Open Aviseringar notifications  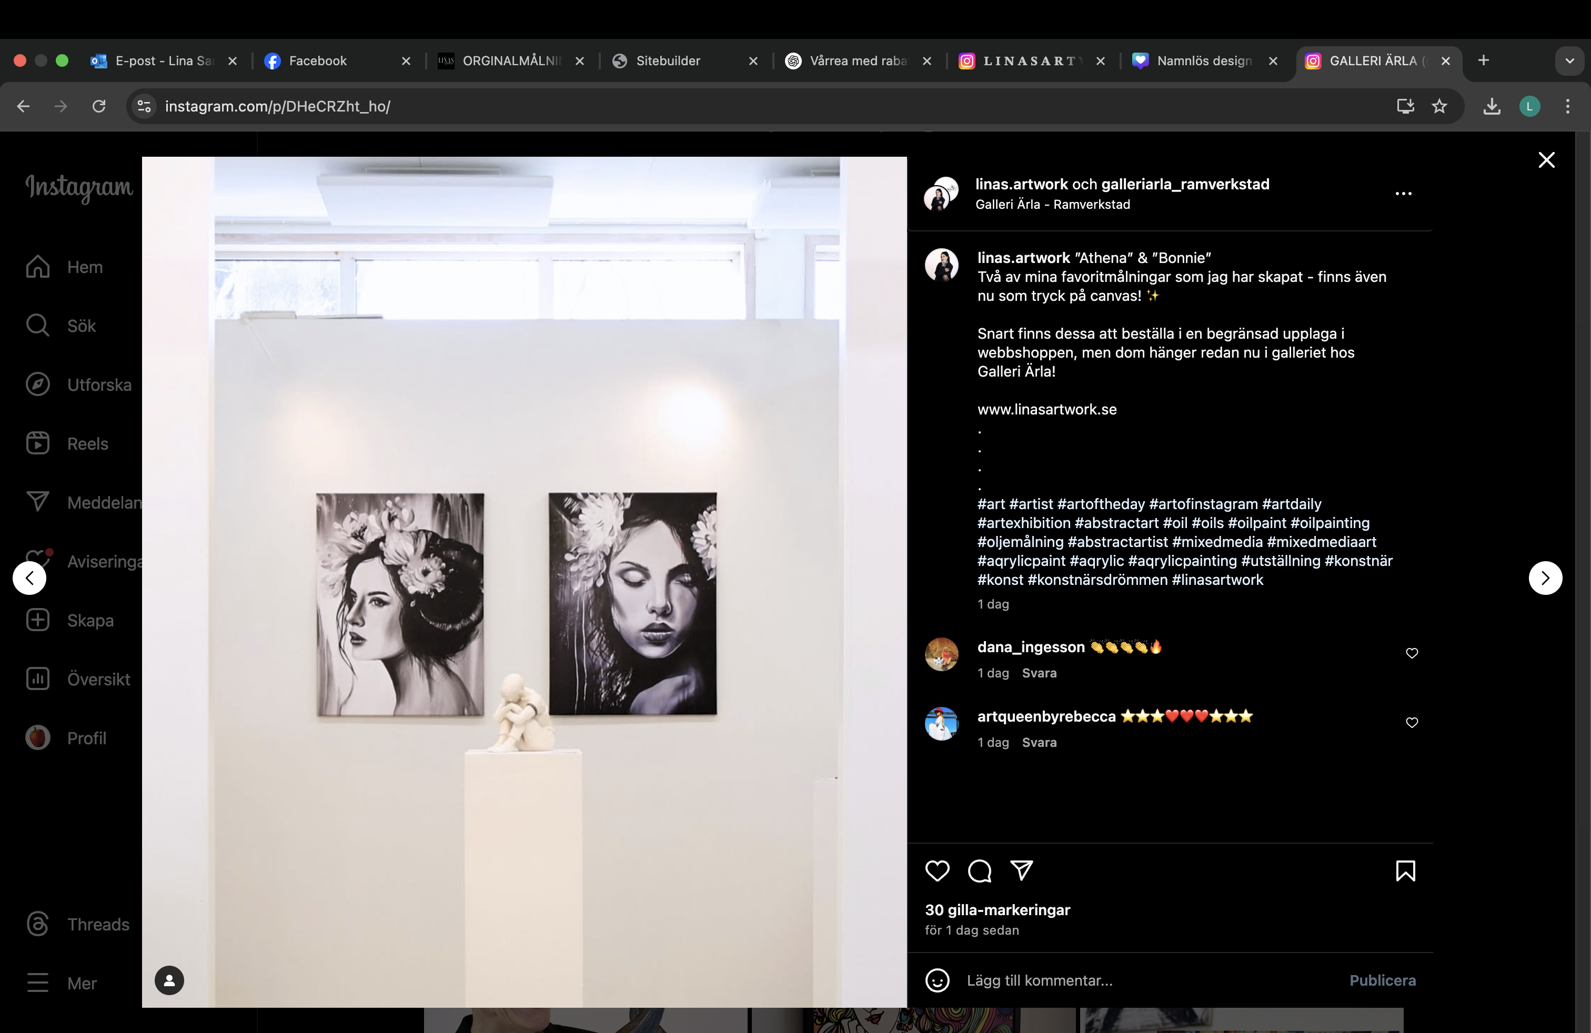click(x=83, y=561)
